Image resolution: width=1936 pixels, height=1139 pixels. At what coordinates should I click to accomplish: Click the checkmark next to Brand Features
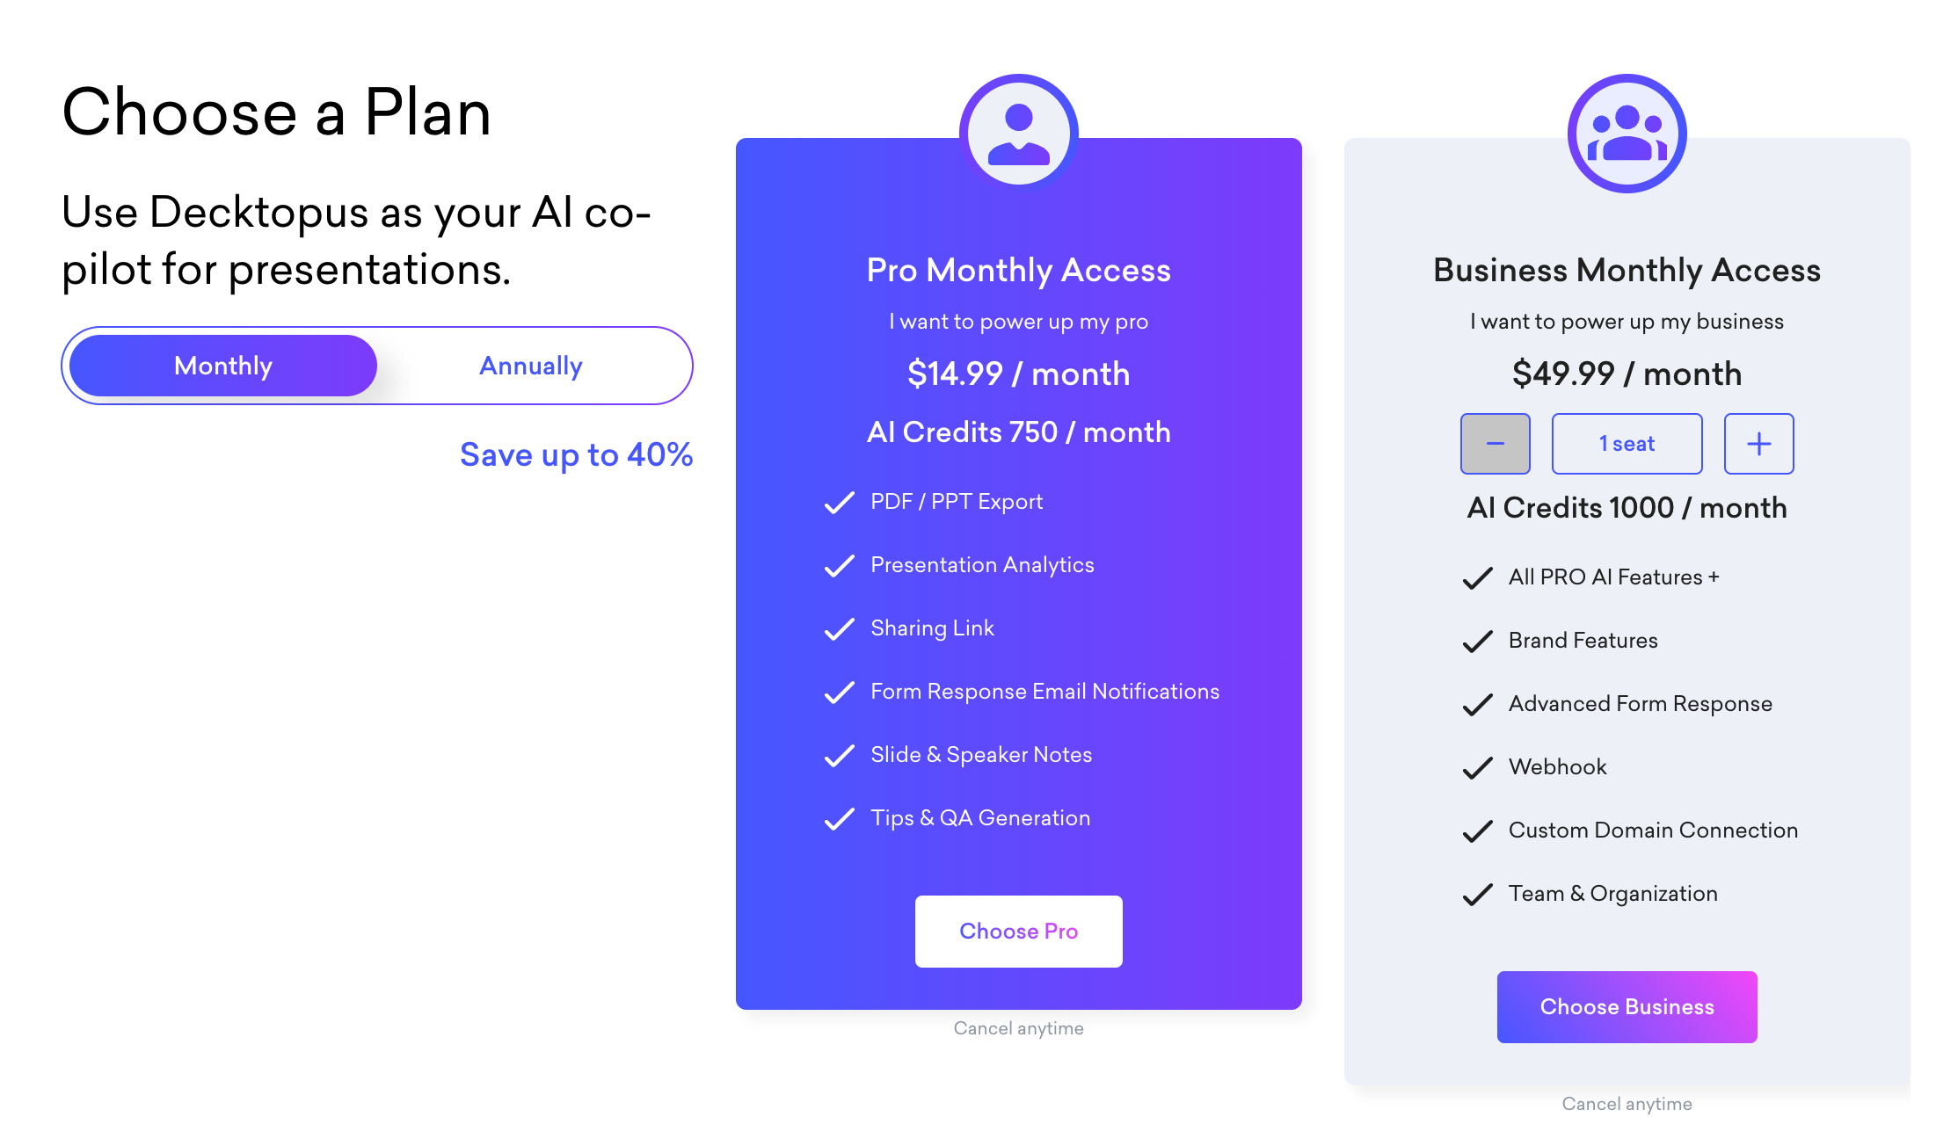tap(1478, 641)
